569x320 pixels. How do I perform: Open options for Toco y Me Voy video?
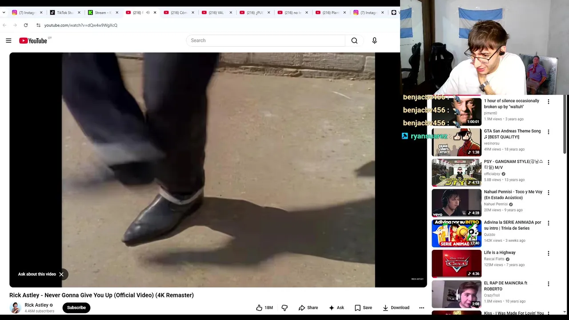pyautogui.click(x=548, y=193)
